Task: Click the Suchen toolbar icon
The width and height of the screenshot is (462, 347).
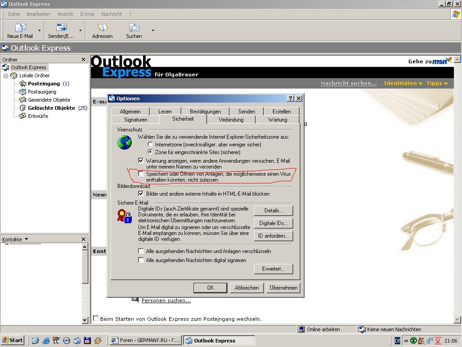Action: pos(134,28)
